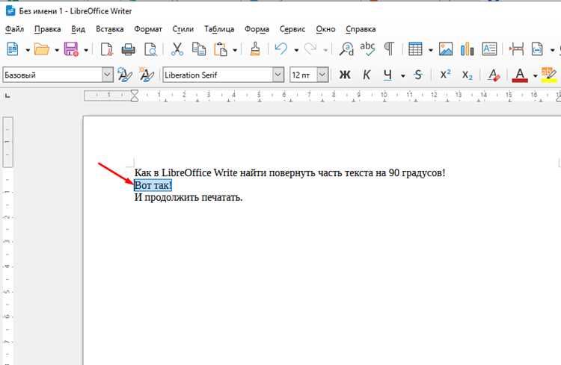Open the Файл menu

(x=14, y=29)
